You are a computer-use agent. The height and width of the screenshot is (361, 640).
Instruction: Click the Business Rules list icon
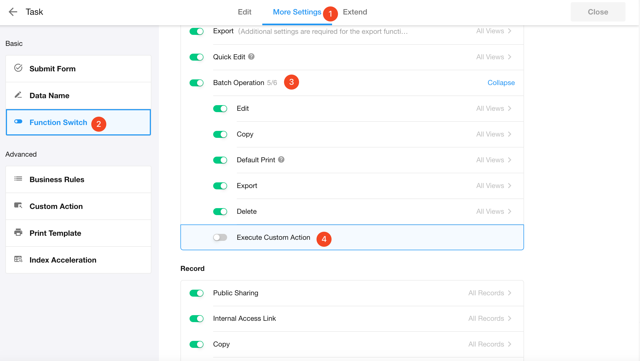(18, 179)
